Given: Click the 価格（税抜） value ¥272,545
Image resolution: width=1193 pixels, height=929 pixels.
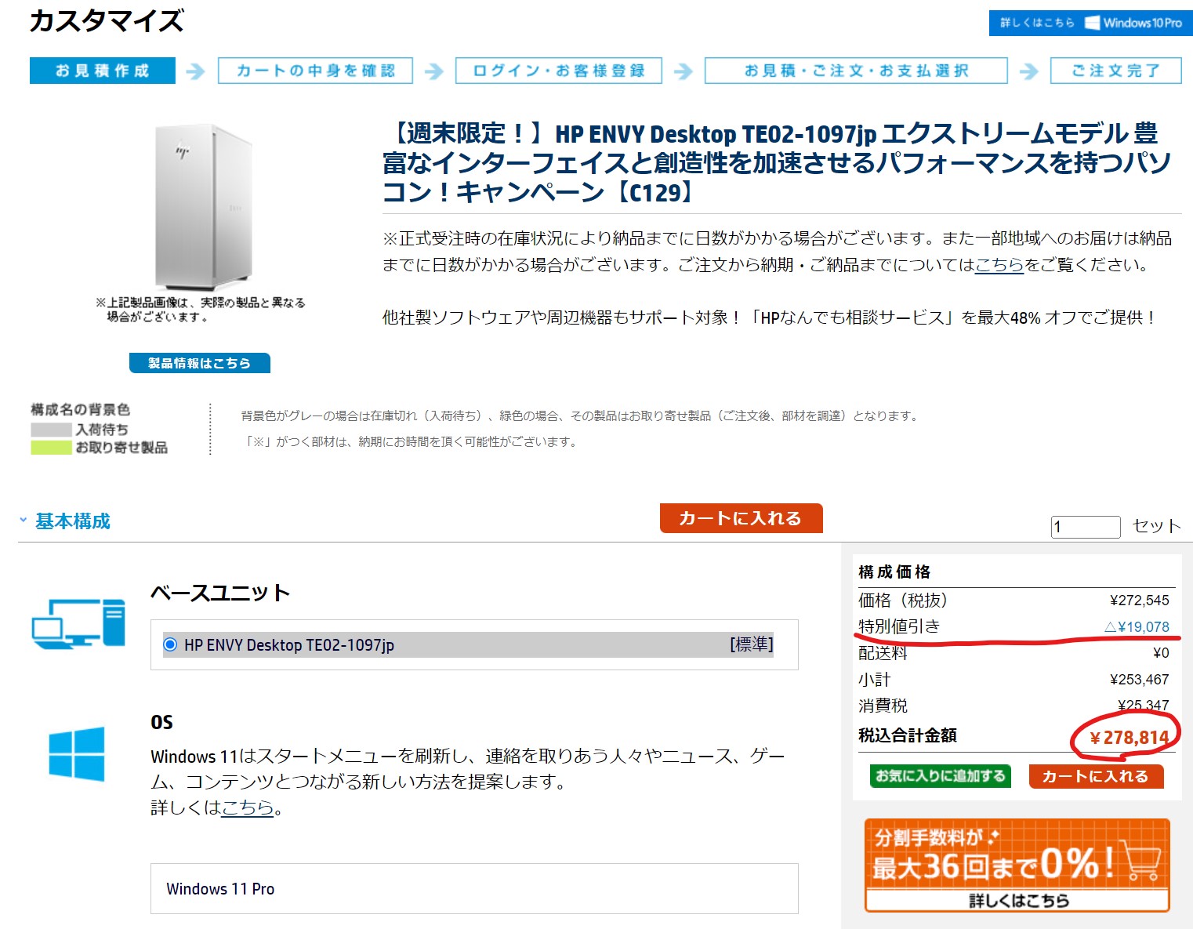Looking at the screenshot, I should [1140, 601].
